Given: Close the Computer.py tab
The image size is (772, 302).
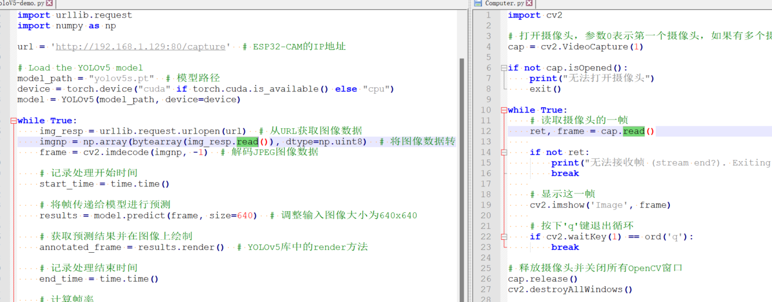Looking at the screenshot, I should click(529, 4).
